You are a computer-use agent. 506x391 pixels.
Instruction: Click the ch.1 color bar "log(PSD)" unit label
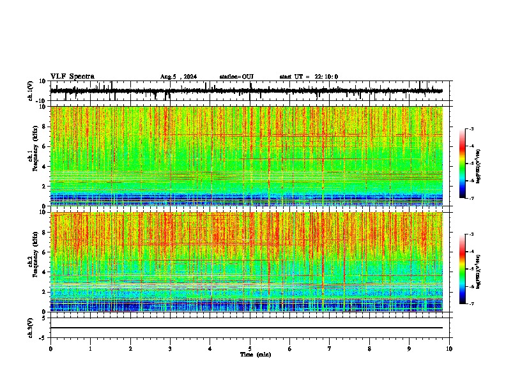coord(479,166)
